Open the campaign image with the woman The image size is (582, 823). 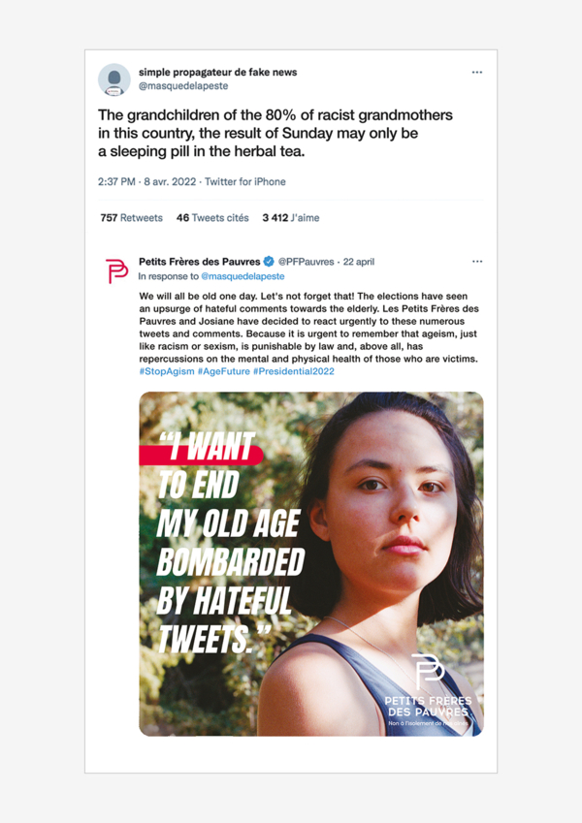(x=311, y=564)
